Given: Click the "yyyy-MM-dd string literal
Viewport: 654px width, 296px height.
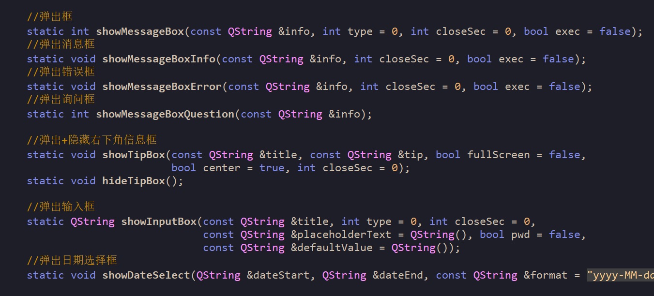Looking at the screenshot, I should pyautogui.click(x=620, y=275).
